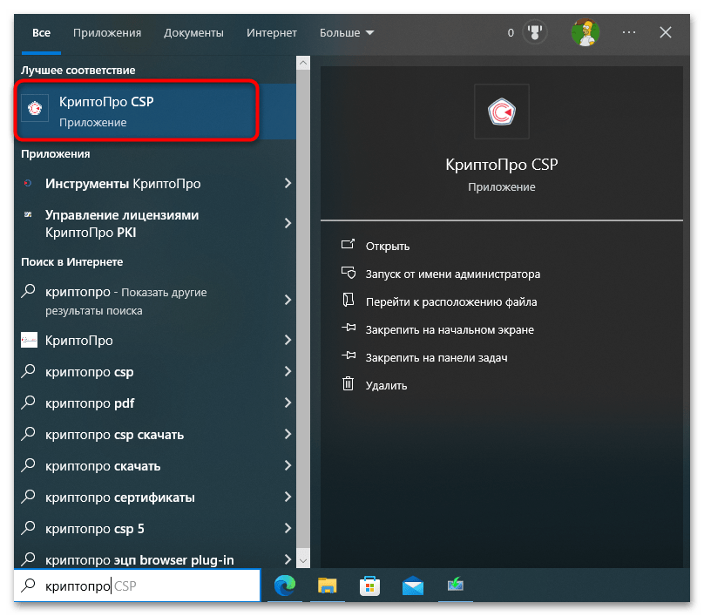This screenshot has height=616, width=704.
Task: Click the pin icon beside 'начальном экране'
Action: 349,328
